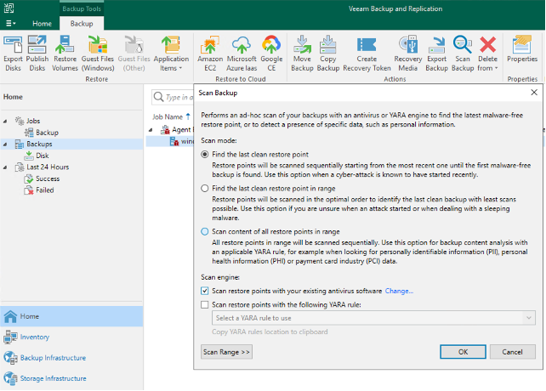
Task: Collapse the Agent job row
Action: click(151, 130)
